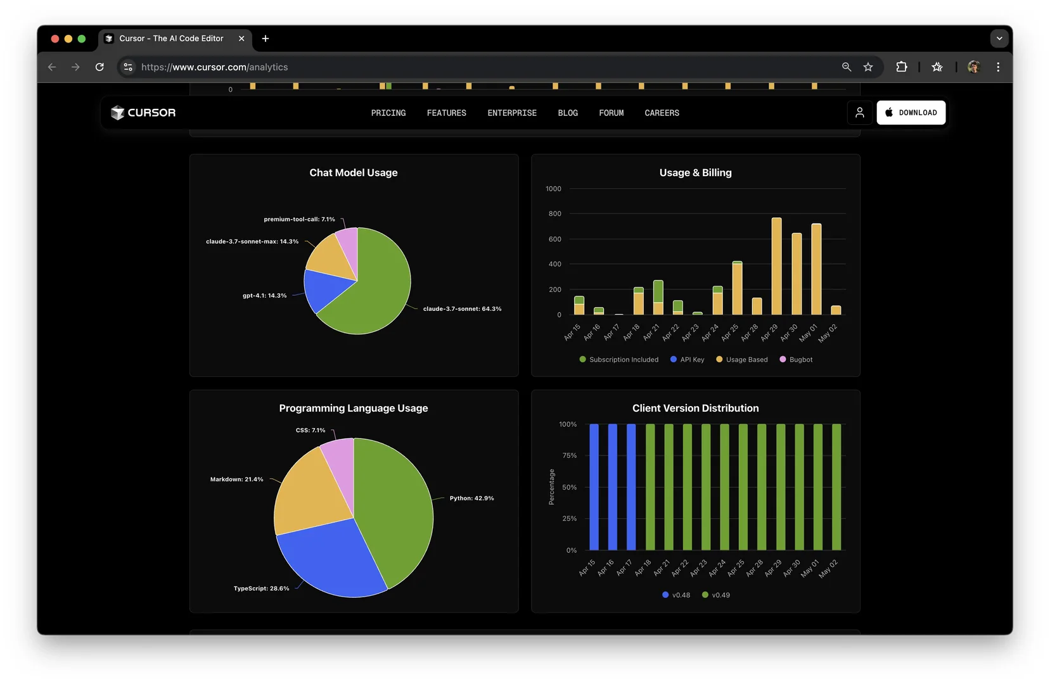This screenshot has height=684, width=1050.
Task: Click the Client Version Distribution title
Action: point(695,408)
